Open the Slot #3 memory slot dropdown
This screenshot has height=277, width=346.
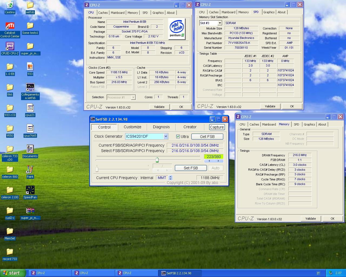(220, 23)
